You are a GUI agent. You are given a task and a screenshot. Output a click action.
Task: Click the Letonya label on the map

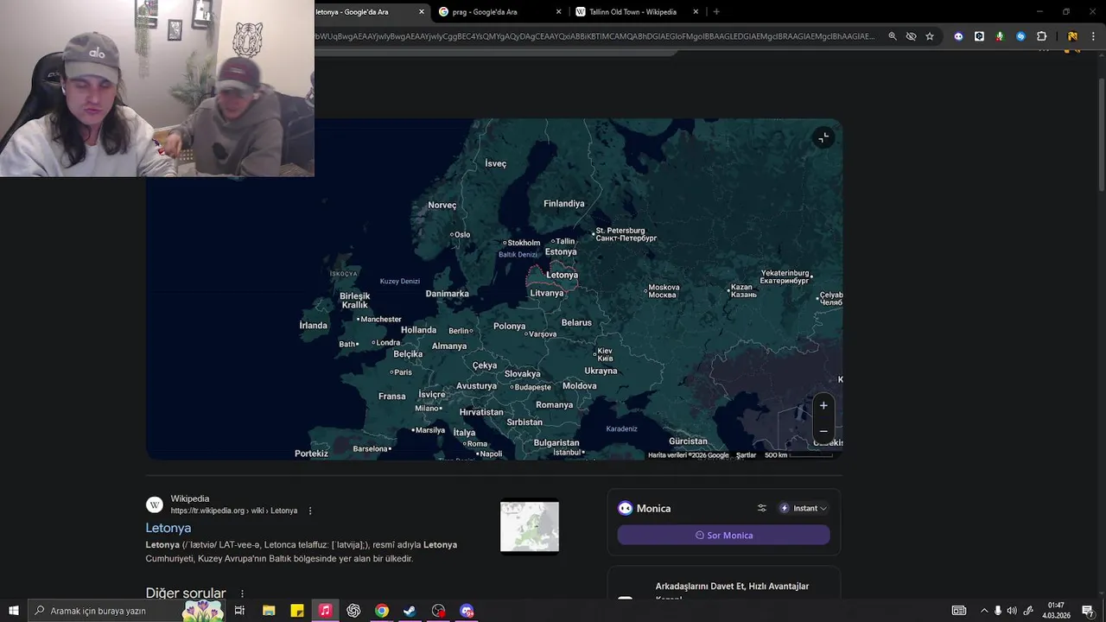(562, 275)
